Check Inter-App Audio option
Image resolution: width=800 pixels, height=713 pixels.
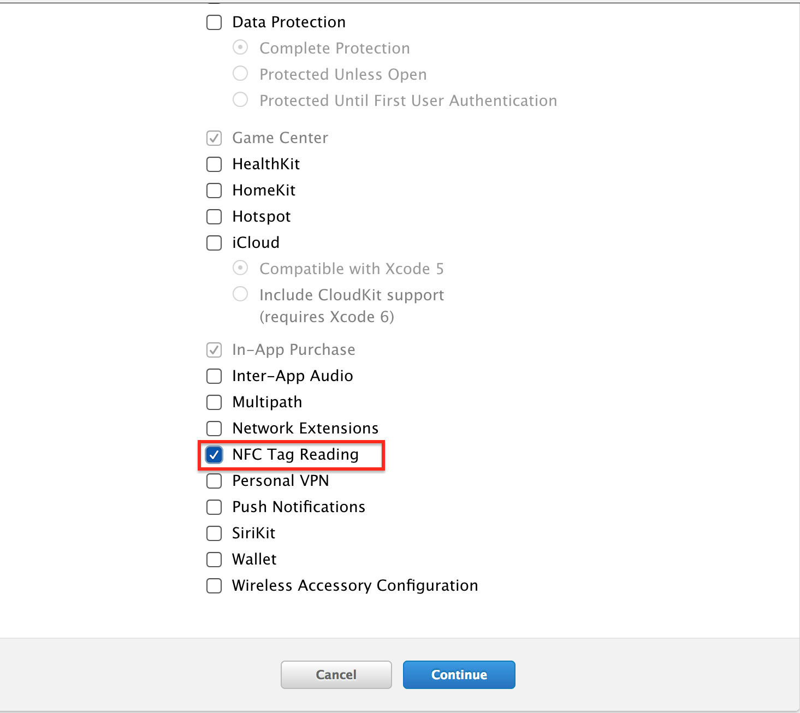(x=214, y=376)
